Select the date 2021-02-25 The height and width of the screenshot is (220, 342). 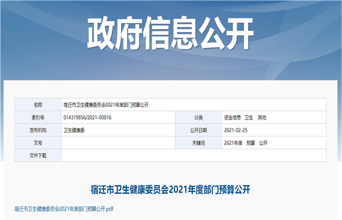(235, 130)
